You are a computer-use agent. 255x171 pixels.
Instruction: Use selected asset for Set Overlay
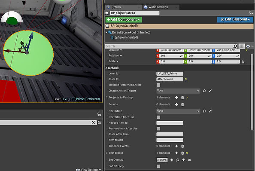172,160
